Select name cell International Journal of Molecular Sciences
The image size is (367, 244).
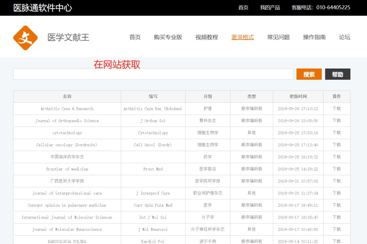[x=67, y=217]
